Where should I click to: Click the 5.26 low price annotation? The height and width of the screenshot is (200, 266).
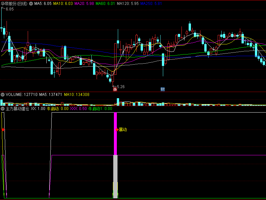(x=121, y=87)
